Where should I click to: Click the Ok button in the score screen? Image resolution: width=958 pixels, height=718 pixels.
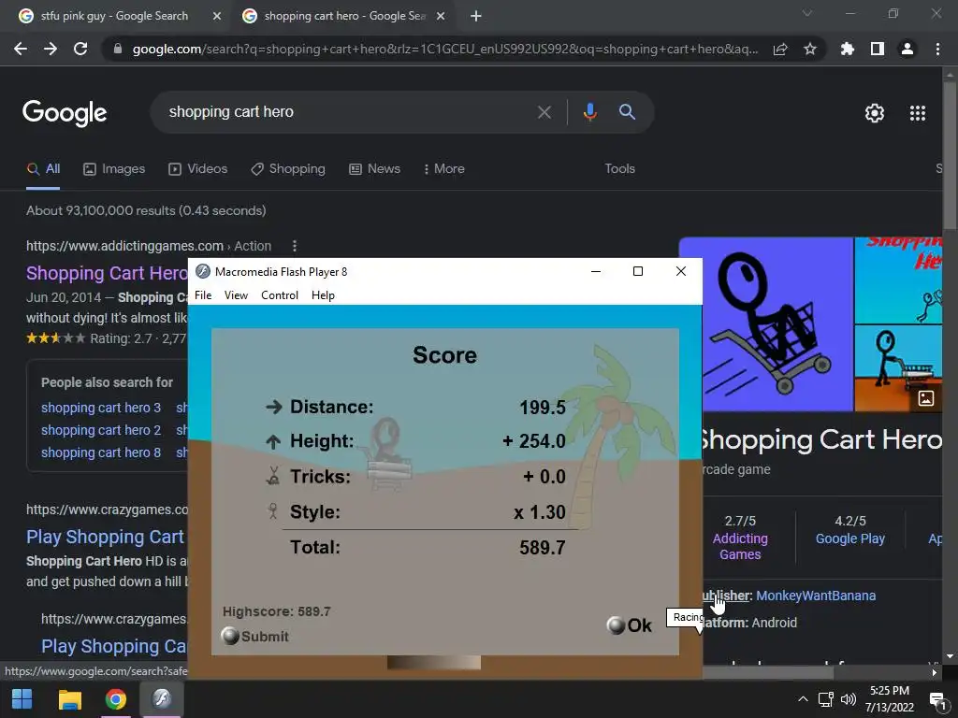tap(630, 625)
